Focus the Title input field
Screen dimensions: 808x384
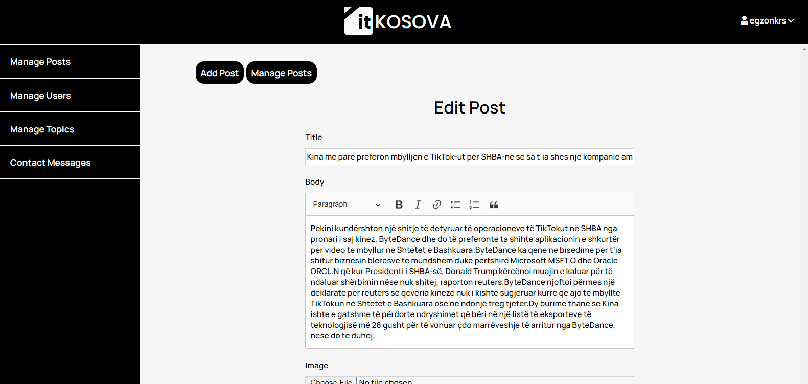pos(470,157)
